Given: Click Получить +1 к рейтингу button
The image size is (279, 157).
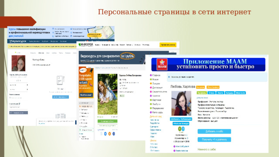Looking at the screenshot, I should [x=214, y=140].
